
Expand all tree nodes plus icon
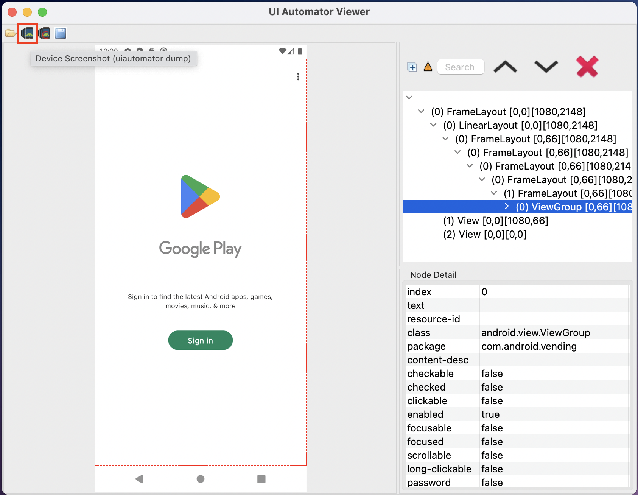coord(412,67)
